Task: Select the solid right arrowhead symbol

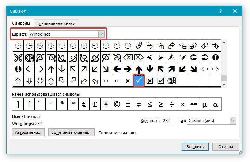Action: click(x=160, y=58)
